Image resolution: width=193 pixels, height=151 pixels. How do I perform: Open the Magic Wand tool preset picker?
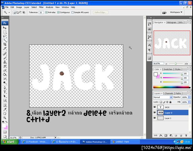[9, 13]
